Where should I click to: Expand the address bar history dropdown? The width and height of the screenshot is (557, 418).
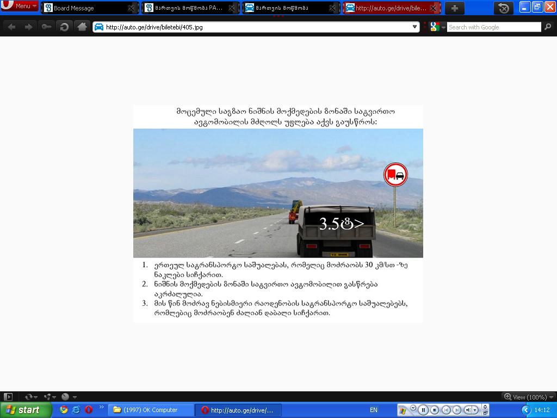(414, 27)
